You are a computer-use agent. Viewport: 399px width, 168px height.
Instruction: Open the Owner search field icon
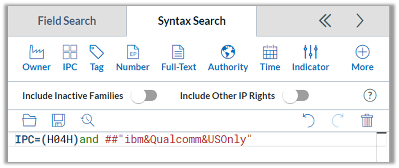[x=37, y=52]
